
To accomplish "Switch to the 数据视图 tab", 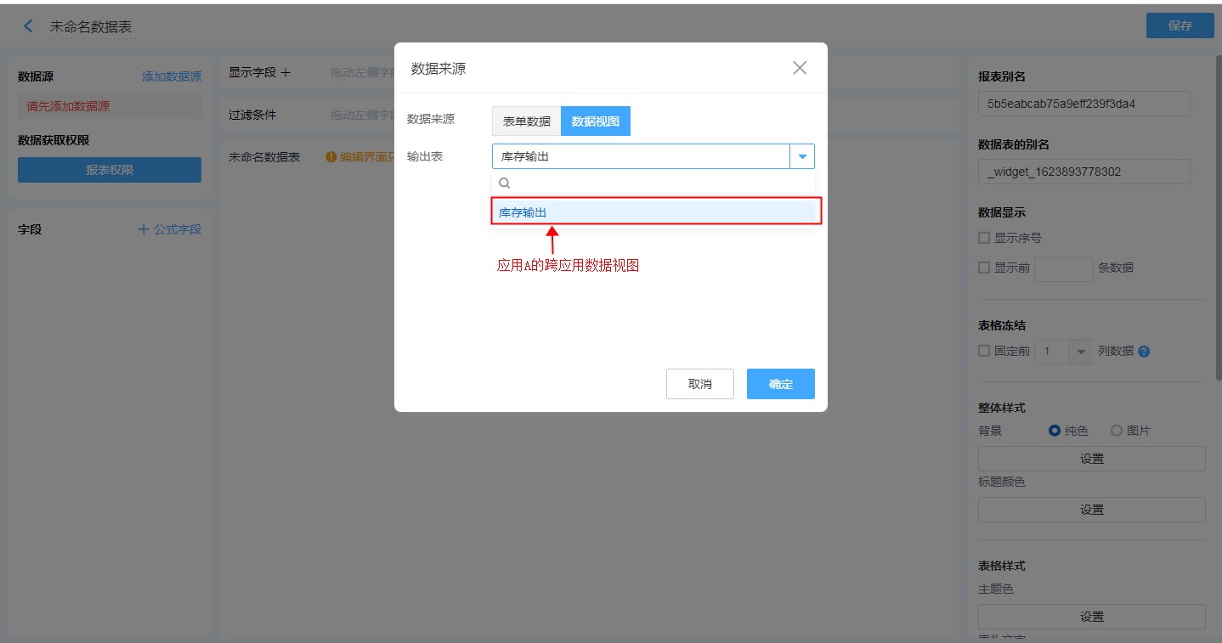I will [x=596, y=121].
